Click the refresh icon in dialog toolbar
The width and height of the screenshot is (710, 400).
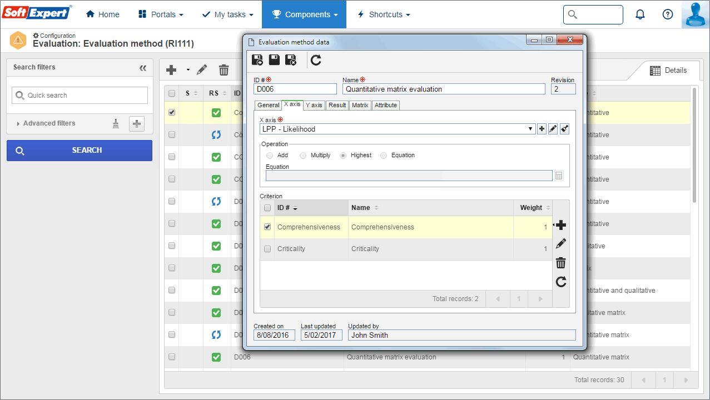click(x=316, y=60)
